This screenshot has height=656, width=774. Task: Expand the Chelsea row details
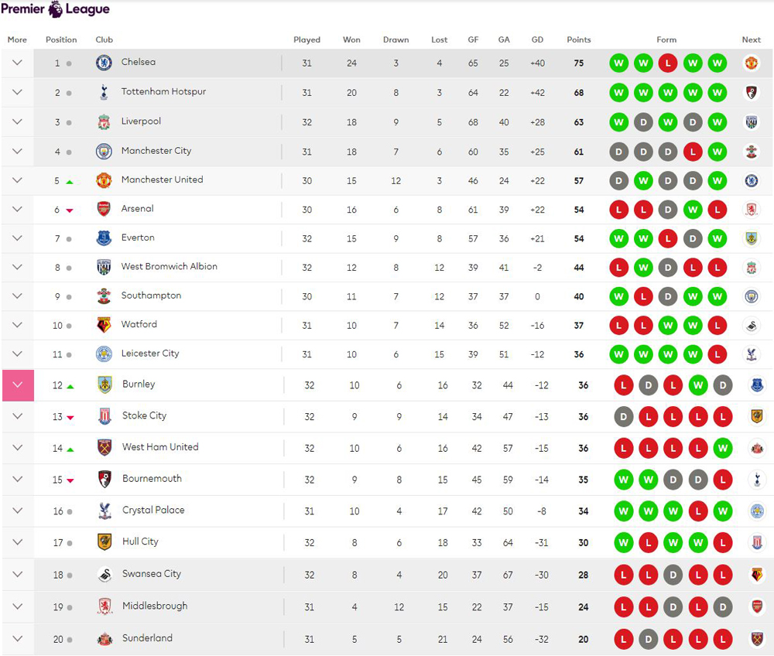tap(17, 63)
